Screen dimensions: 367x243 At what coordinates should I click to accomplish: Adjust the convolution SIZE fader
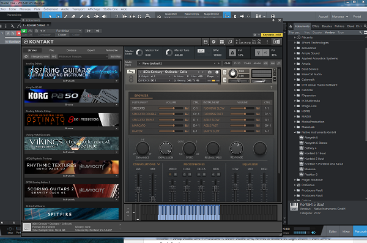coord(138,189)
